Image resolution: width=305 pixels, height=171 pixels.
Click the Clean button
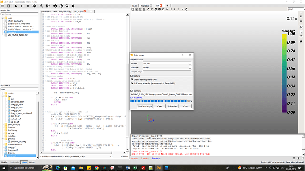[x=160, y=106]
